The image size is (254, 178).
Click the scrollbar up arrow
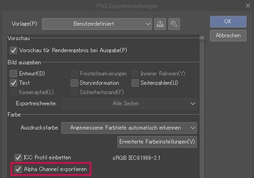click(x=202, y=38)
